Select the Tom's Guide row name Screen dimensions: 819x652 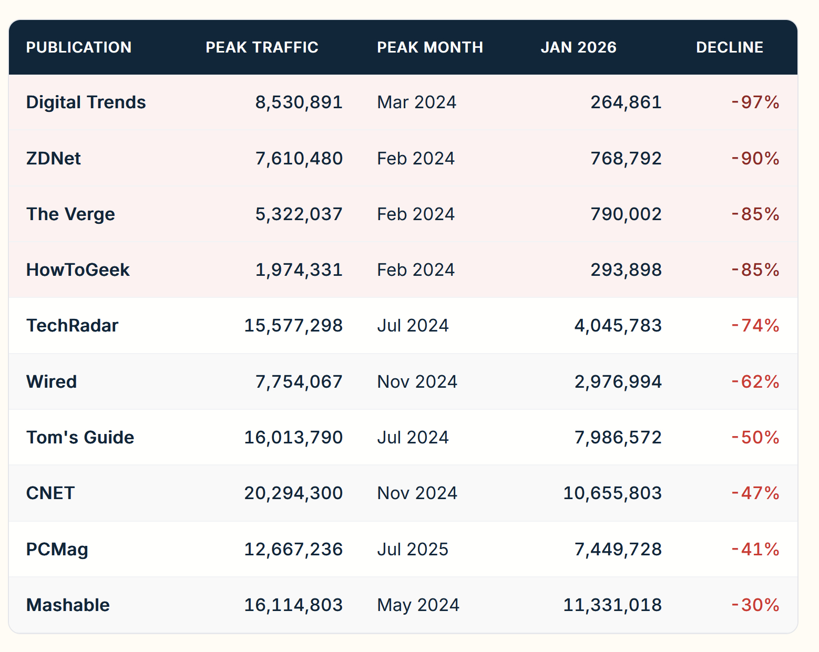point(80,437)
